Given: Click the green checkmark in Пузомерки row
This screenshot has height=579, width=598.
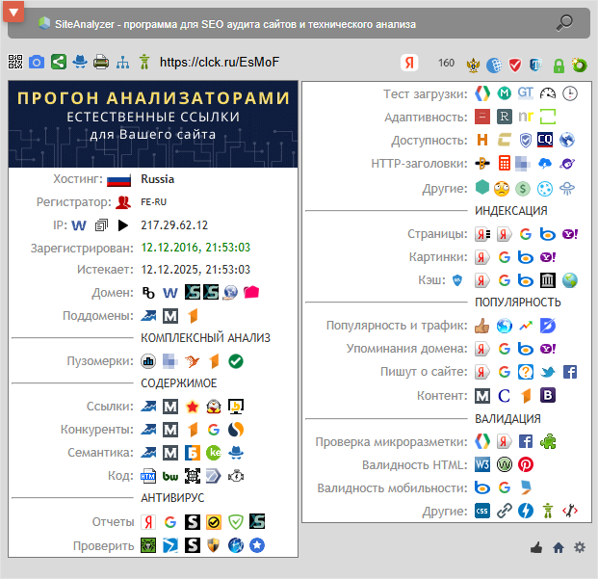Looking at the screenshot, I should (236, 361).
